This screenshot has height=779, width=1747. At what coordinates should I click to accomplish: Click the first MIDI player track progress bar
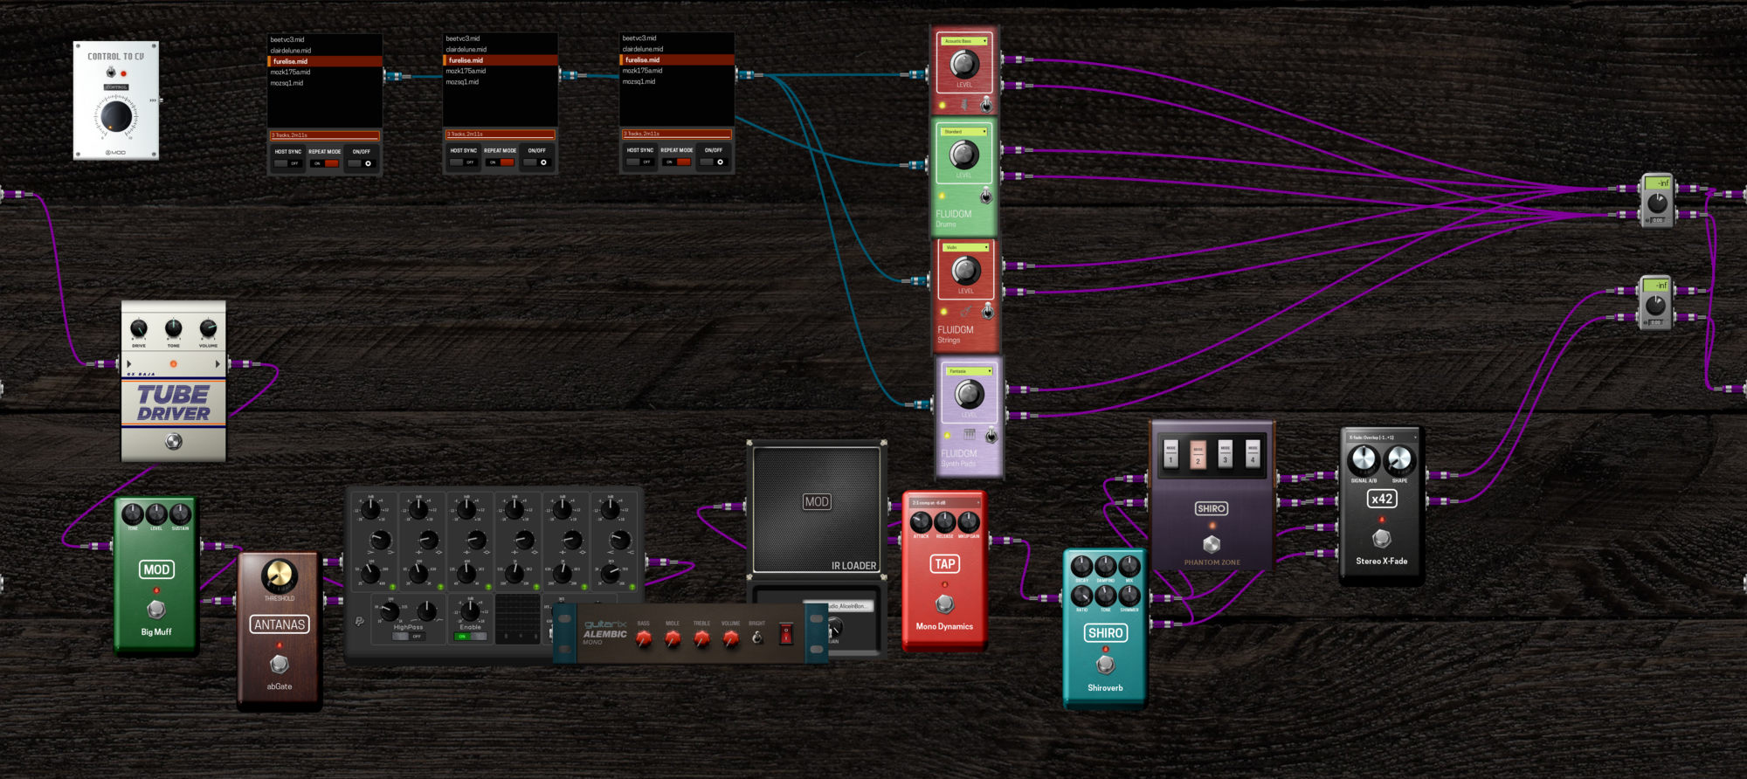[325, 135]
